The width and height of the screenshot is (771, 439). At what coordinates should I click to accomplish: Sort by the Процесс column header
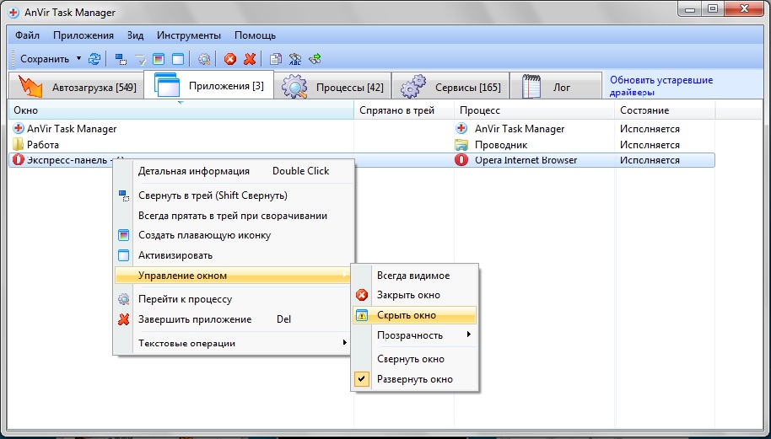point(535,110)
